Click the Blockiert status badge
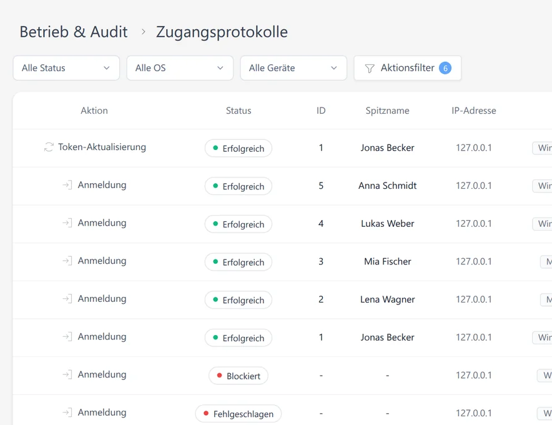This screenshot has height=425, width=552. [x=239, y=376]
